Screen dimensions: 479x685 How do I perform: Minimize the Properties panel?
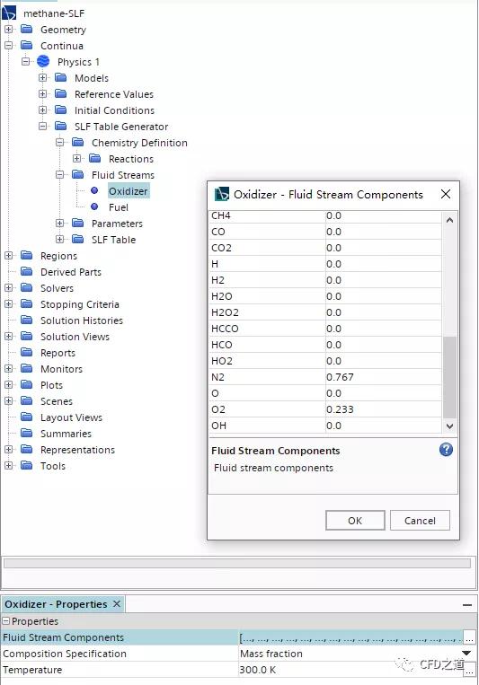467,605
